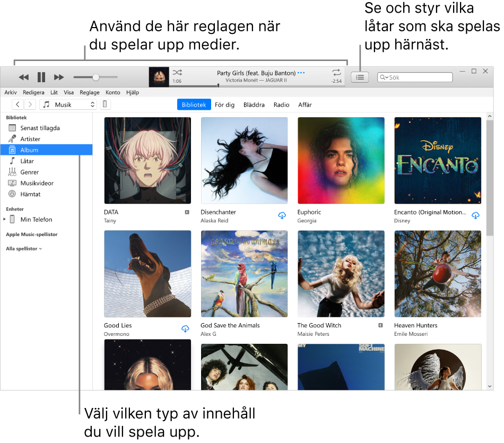504x443 pixels.
Task: Open the Disenchanter album cover
Action: pyautogui.click(x=244, y=160)
